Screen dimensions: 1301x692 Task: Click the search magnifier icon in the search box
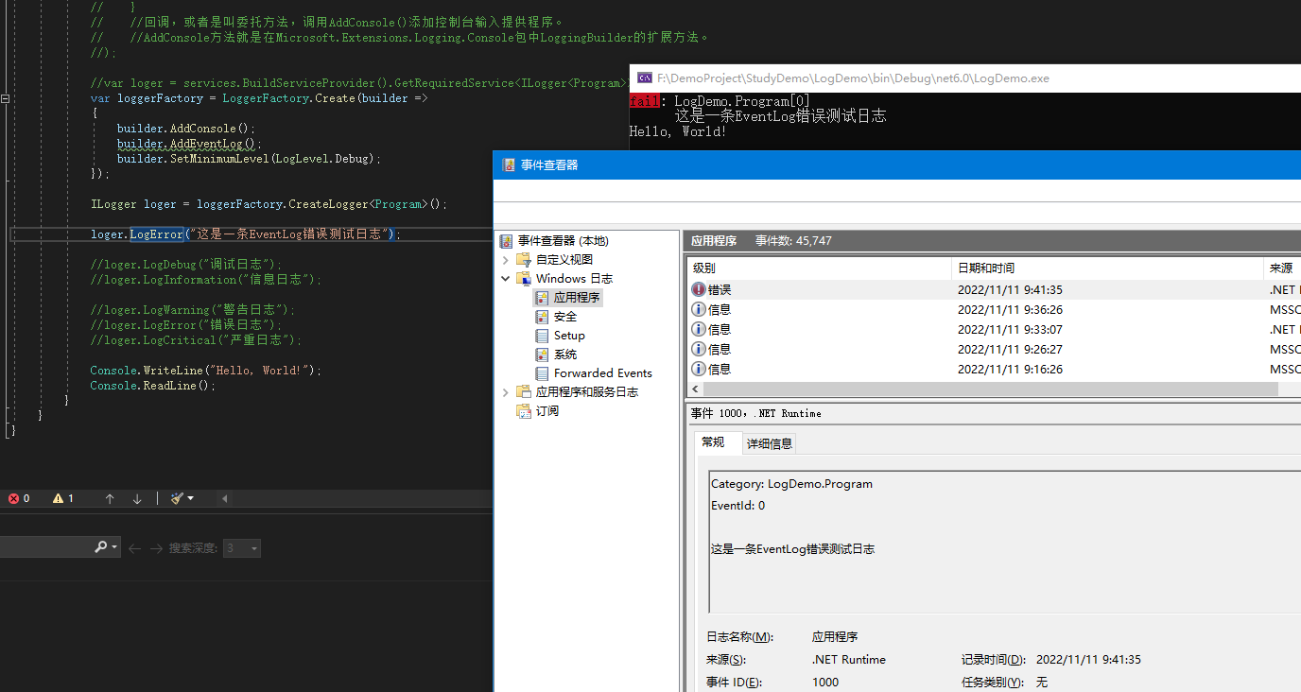pyautogui.click(x=101, y=547)
